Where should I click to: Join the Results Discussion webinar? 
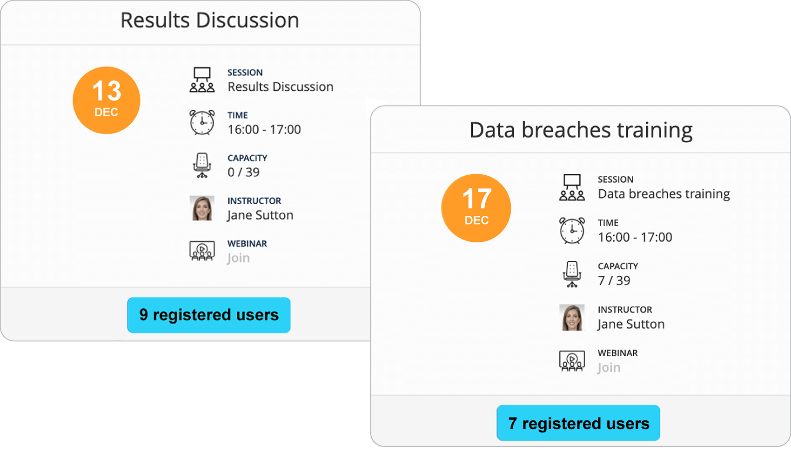239,258
